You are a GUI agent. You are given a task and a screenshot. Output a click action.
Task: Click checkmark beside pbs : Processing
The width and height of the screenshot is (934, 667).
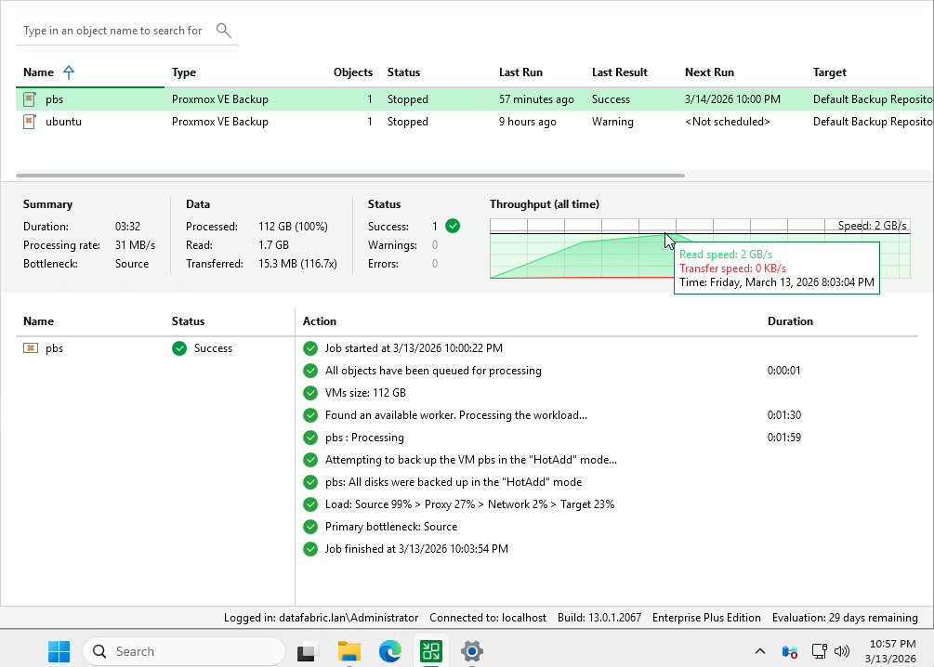[x=310, y=438]
